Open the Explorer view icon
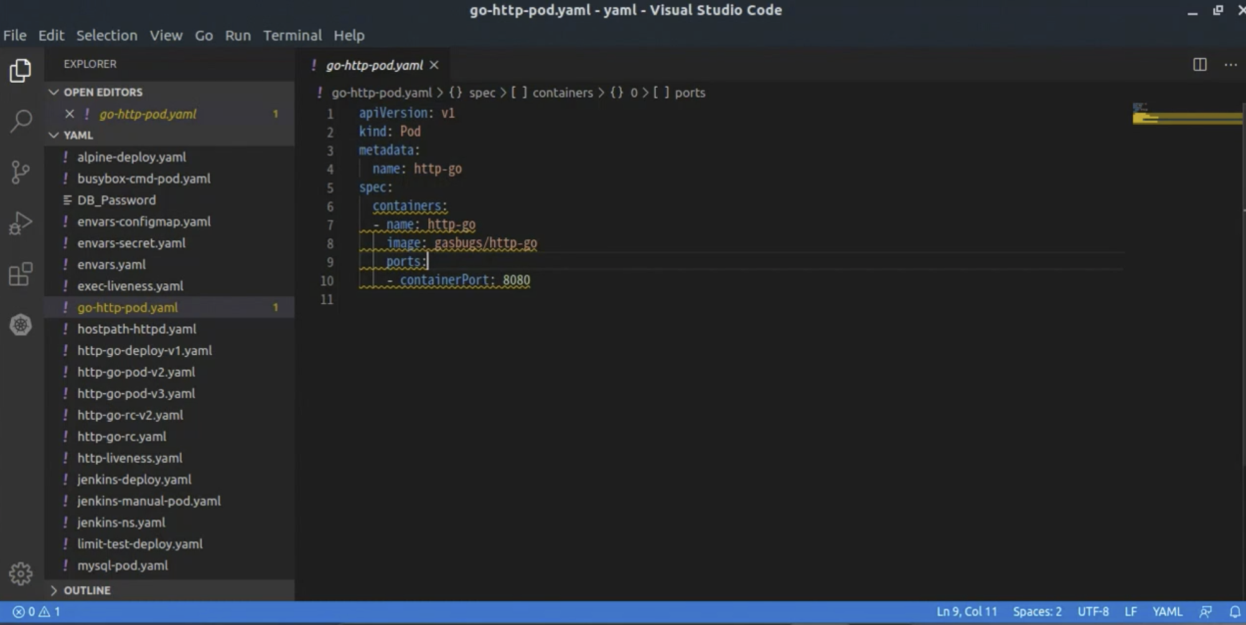This screenshot has width=1246, height=625. [21, 70]
